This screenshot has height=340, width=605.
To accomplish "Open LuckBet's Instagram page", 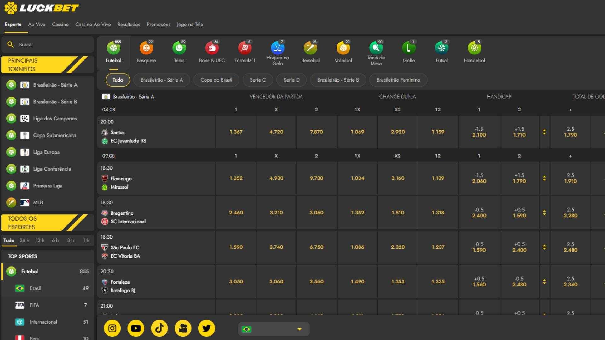I will [x=112, y=328].
